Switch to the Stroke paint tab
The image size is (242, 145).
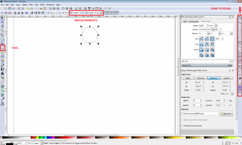pos(192,21)
